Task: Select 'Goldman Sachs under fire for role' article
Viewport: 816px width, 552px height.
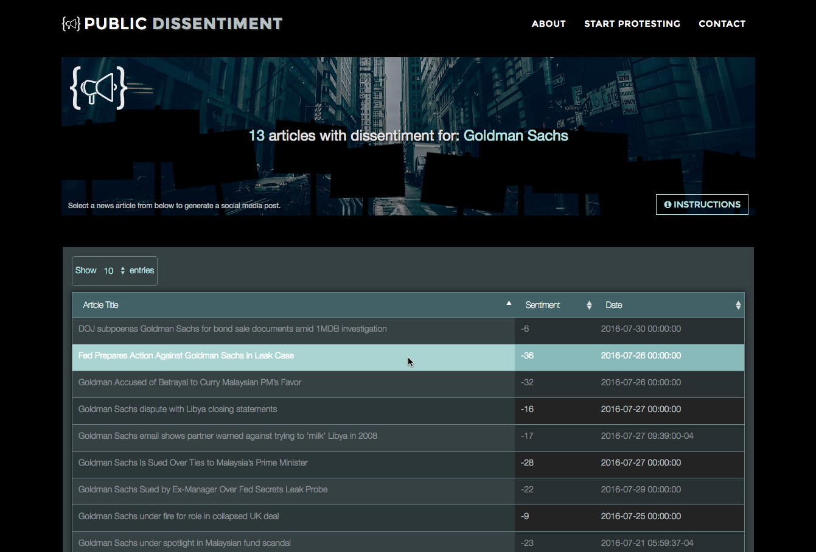Action: (178, 516)
